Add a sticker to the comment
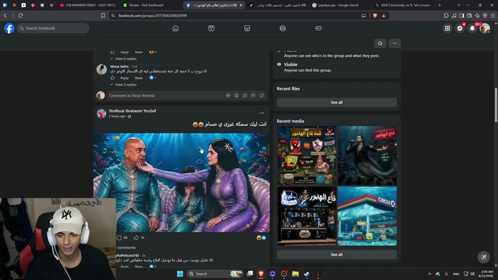This screenshot has width=498, height=280. tap(261, 96)
